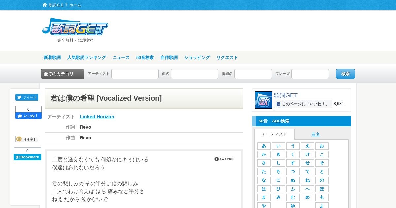Select kana へ button
This screenshot has width=396, height=208.
click(x=308, y=189)
